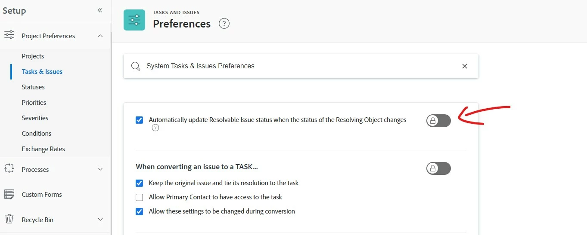
Task: Expand the Processes section
Action: [100, 169]
